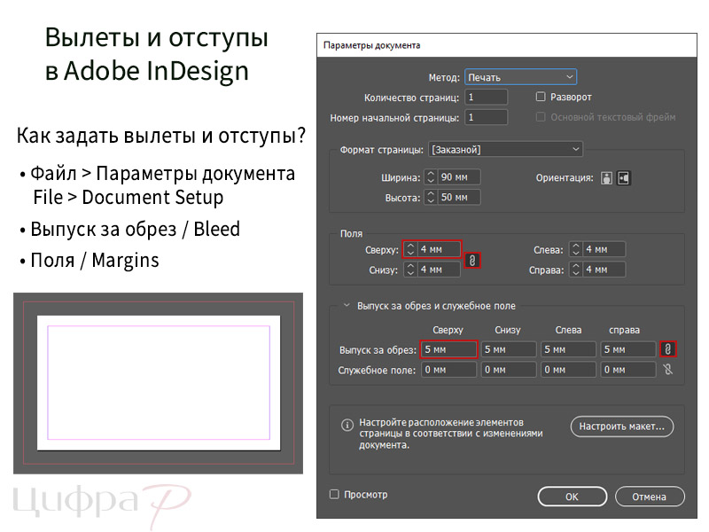Enable the Просмотр preview checkbox
The width and height of the screenshot is (709, 532).
point(334,495)
